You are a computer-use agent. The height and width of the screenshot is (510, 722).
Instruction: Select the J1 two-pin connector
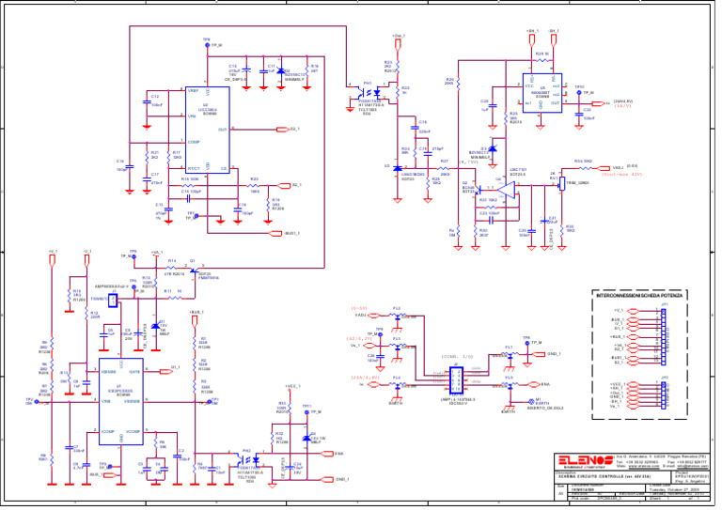pos(113,301)
